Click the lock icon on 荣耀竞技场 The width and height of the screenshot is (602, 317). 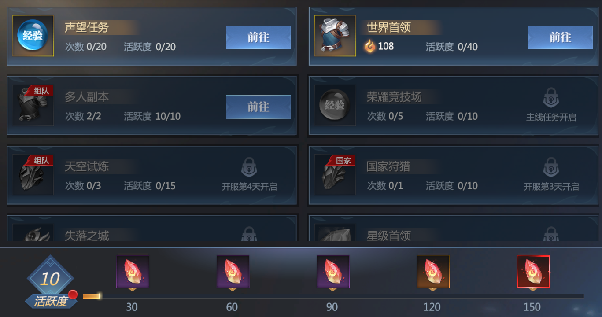click(x=551, y=98)
